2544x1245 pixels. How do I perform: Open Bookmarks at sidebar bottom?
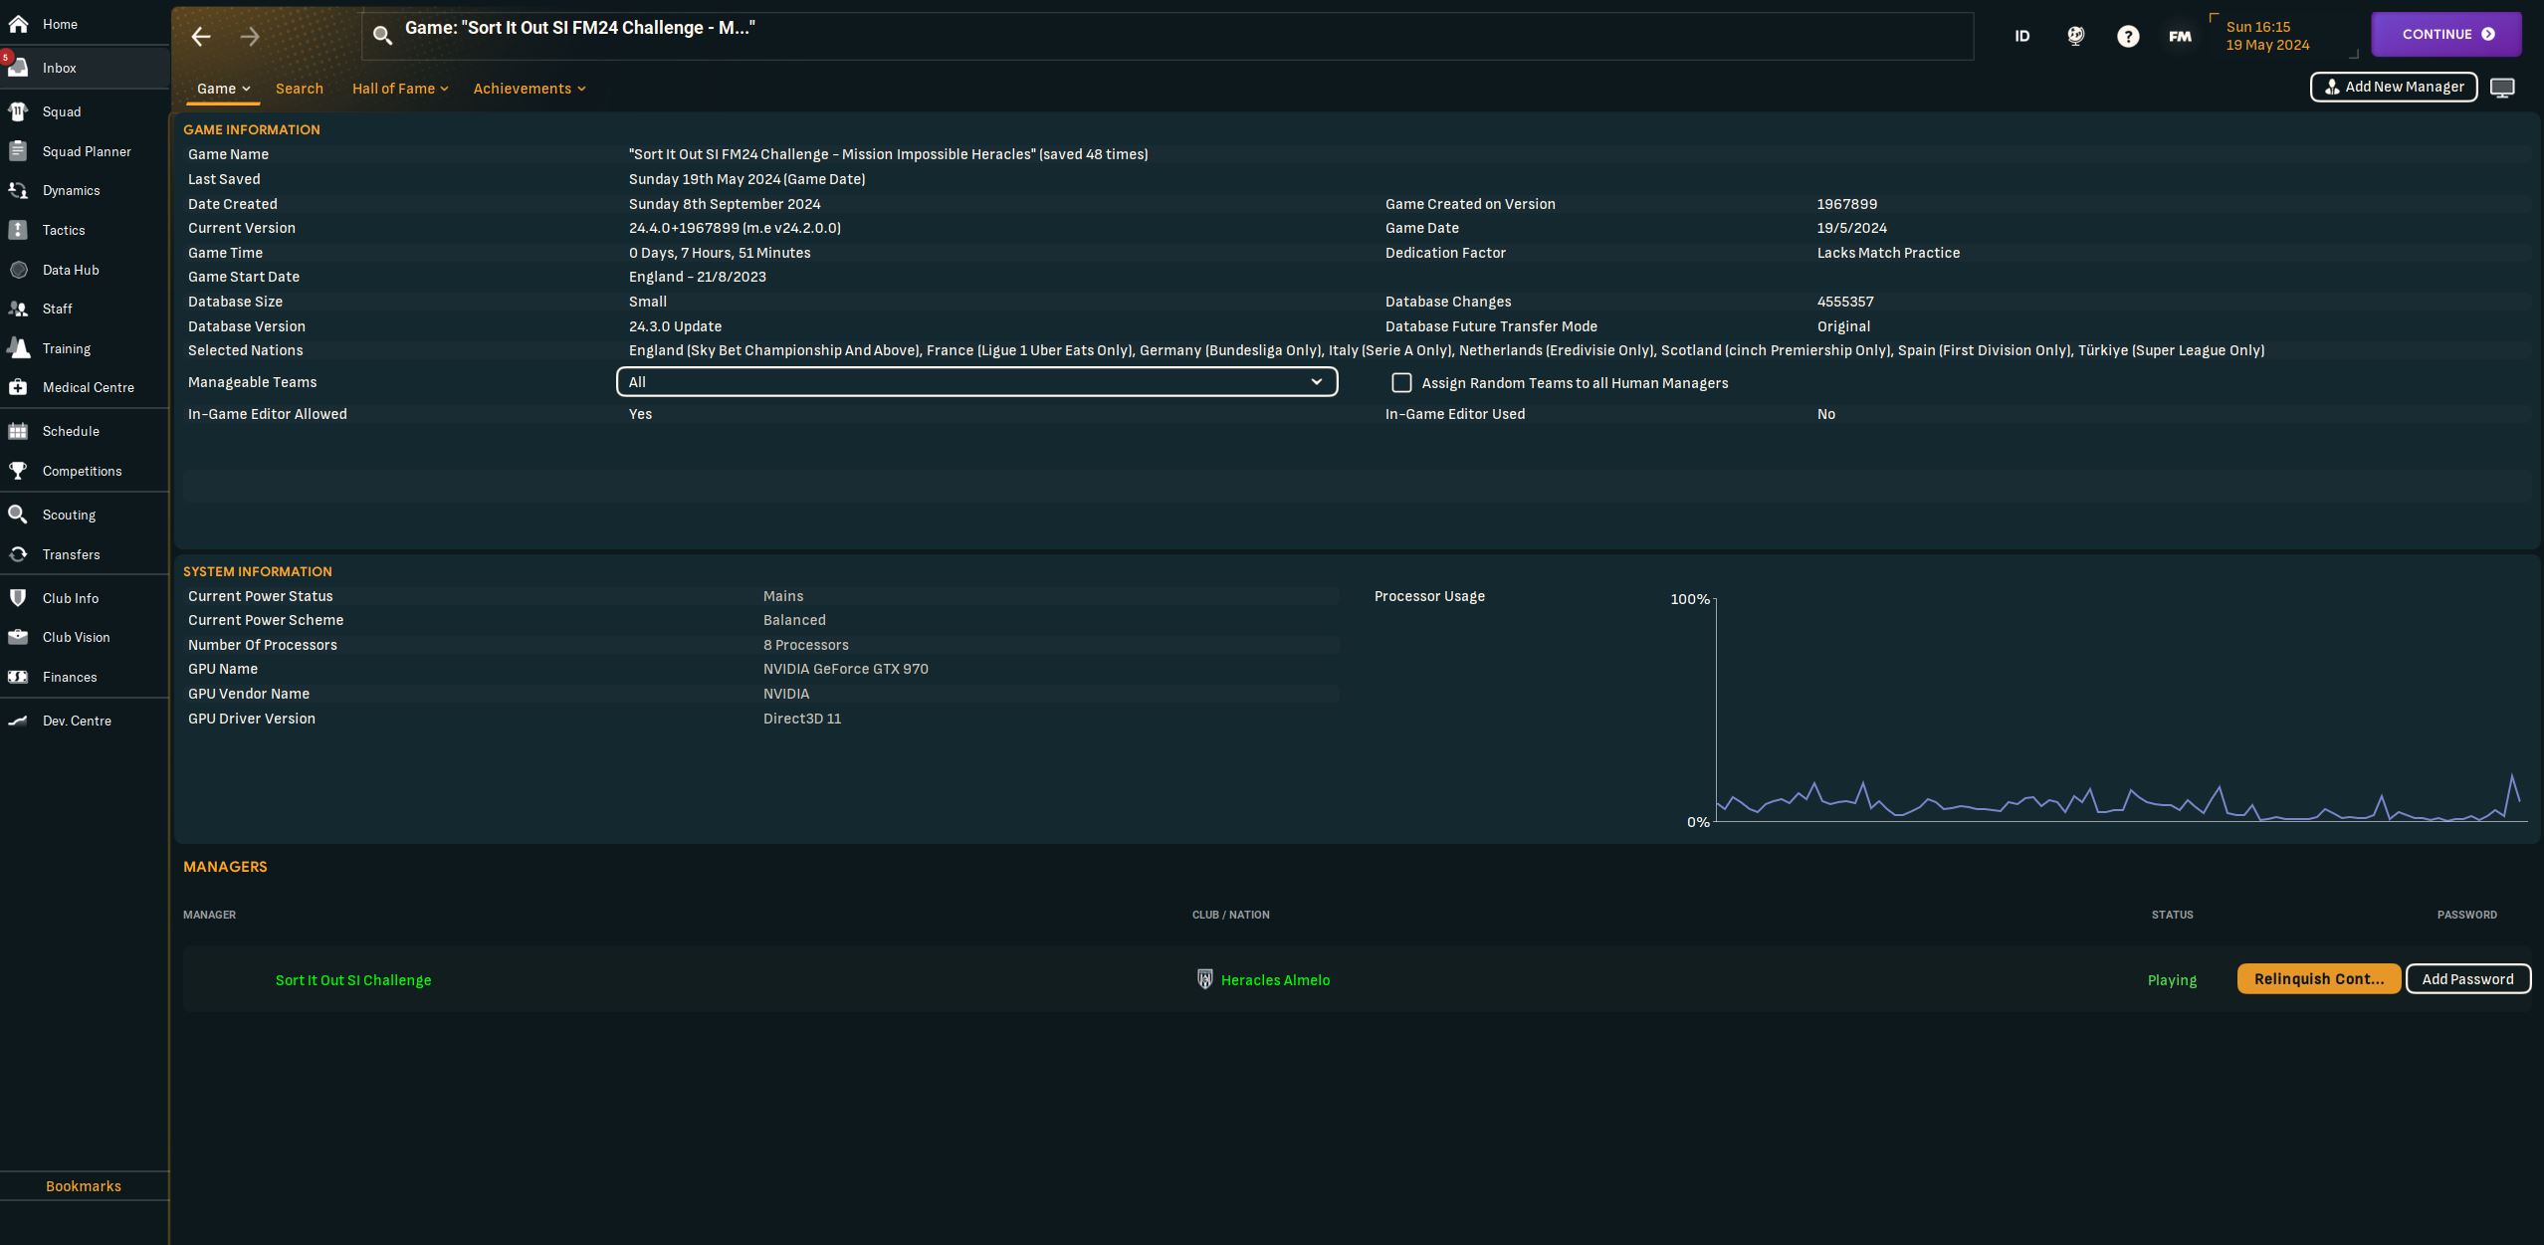[84, 1186]
